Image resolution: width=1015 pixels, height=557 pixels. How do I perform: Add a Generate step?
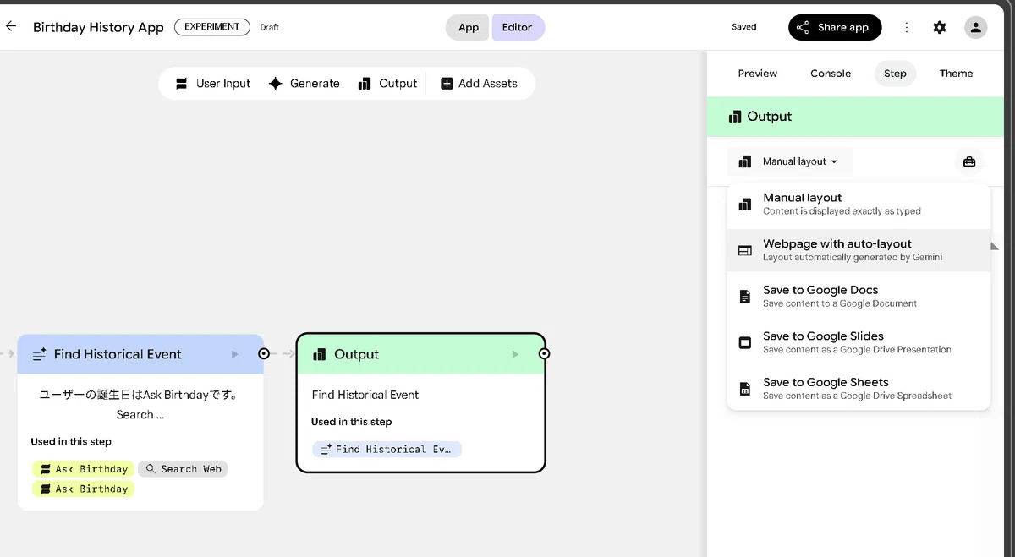(304, 84)
